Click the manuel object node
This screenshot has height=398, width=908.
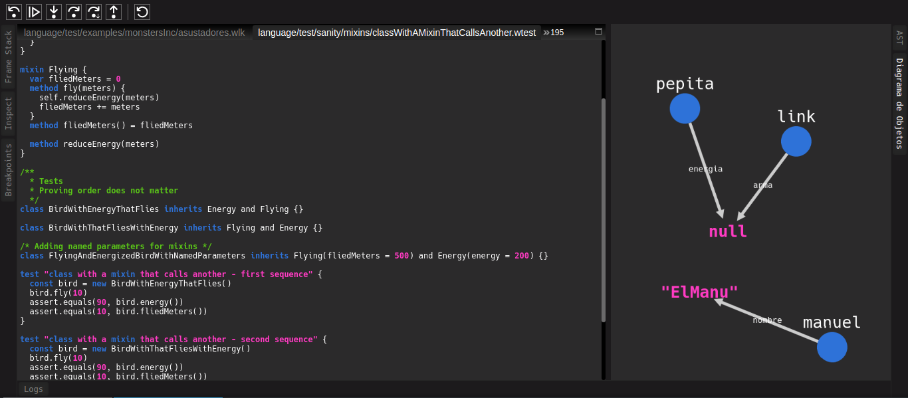pos(832,347)
